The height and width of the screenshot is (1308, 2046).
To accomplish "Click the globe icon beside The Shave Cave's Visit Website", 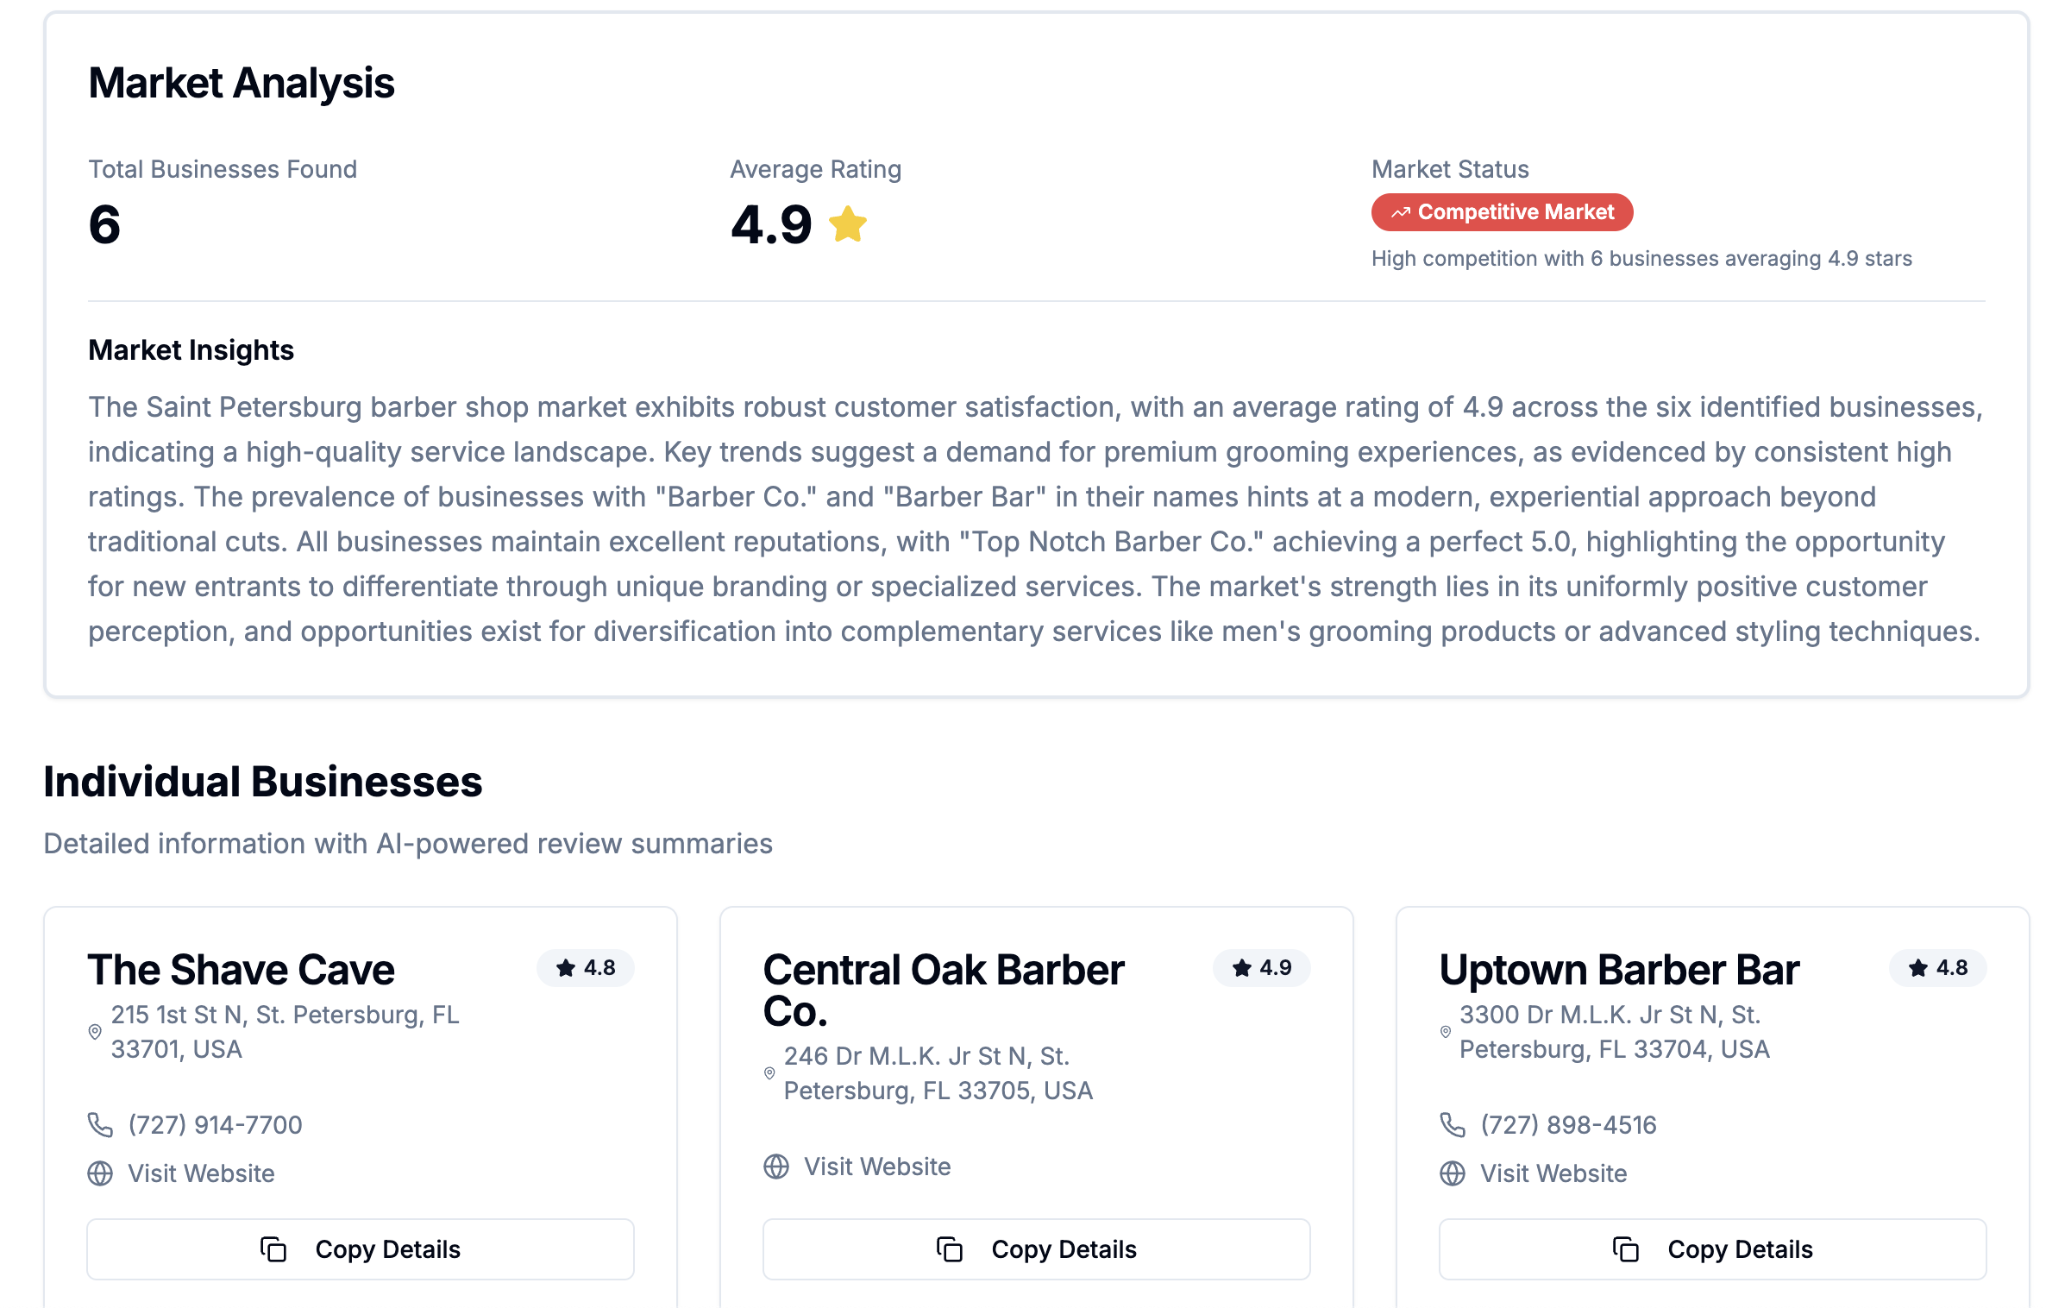I will [x=99, y=1173].
